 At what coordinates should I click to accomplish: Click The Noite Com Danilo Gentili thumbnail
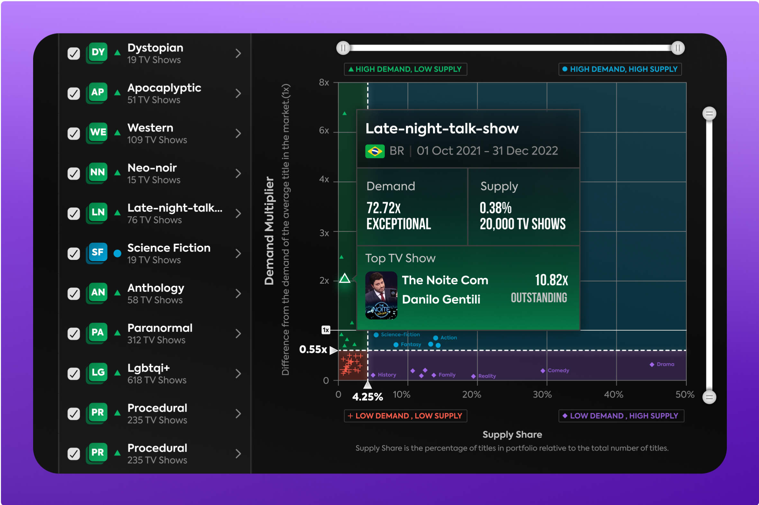[381, 295]
